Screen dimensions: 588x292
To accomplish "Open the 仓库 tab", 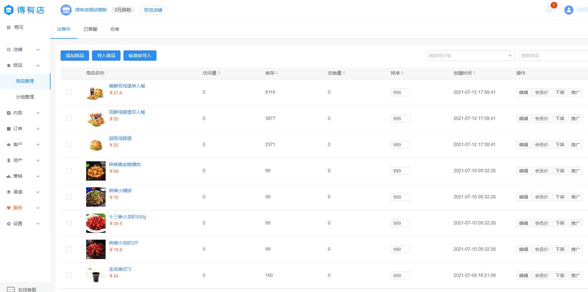I will pyautogui.click(x=115, y=29).
